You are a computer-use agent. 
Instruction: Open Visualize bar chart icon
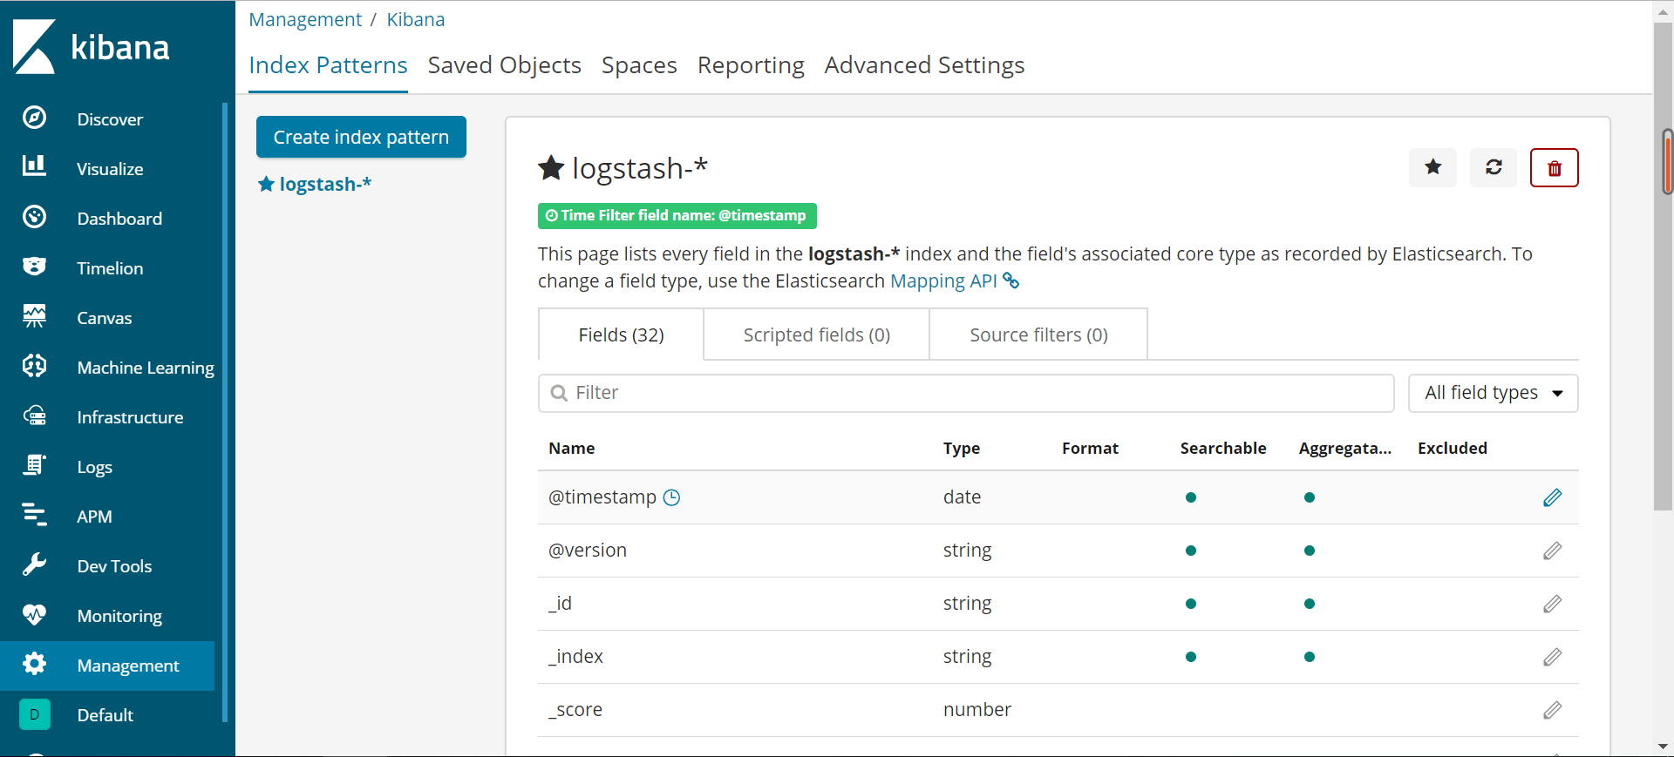pos(34,166)
